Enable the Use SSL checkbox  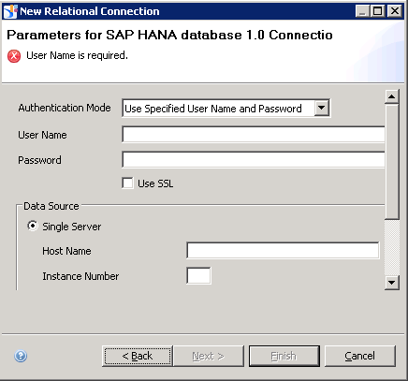point(127,183)
